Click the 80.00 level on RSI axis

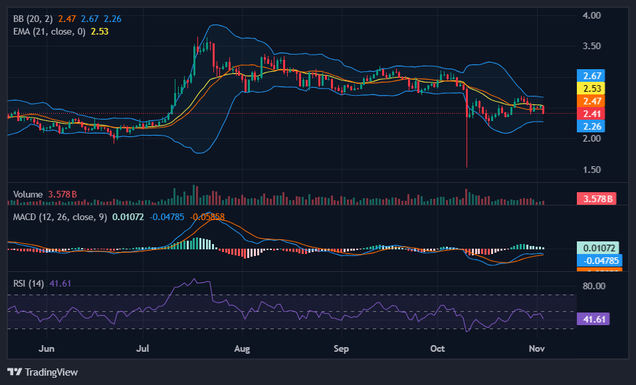click(x=593, y=286)
